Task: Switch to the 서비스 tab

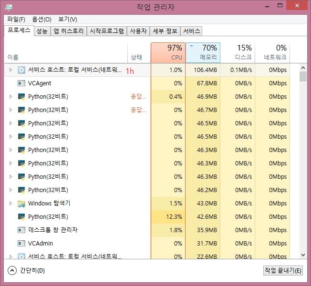Action: 192,31
